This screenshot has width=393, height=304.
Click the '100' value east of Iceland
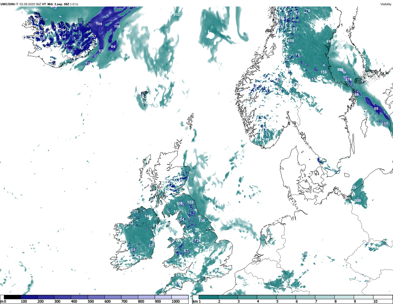[x=117, y=26]
